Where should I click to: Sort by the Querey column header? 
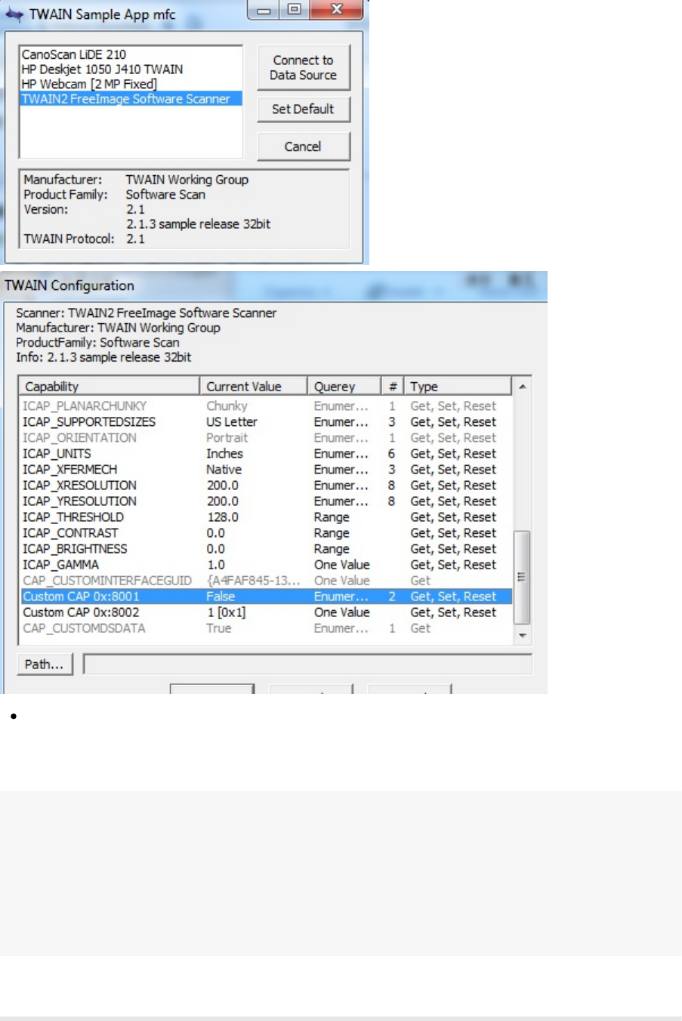(x=344, y=386)
